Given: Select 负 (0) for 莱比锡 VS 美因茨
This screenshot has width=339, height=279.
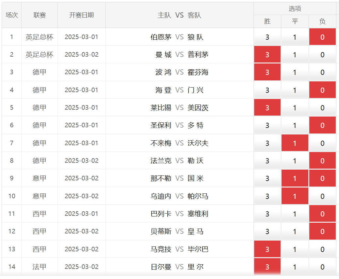Looking at the screenshot, I should [x=322, y=107].
